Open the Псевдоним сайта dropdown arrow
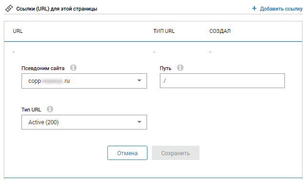The width and height of the screenshot is (304, 180). pos(139,80)
